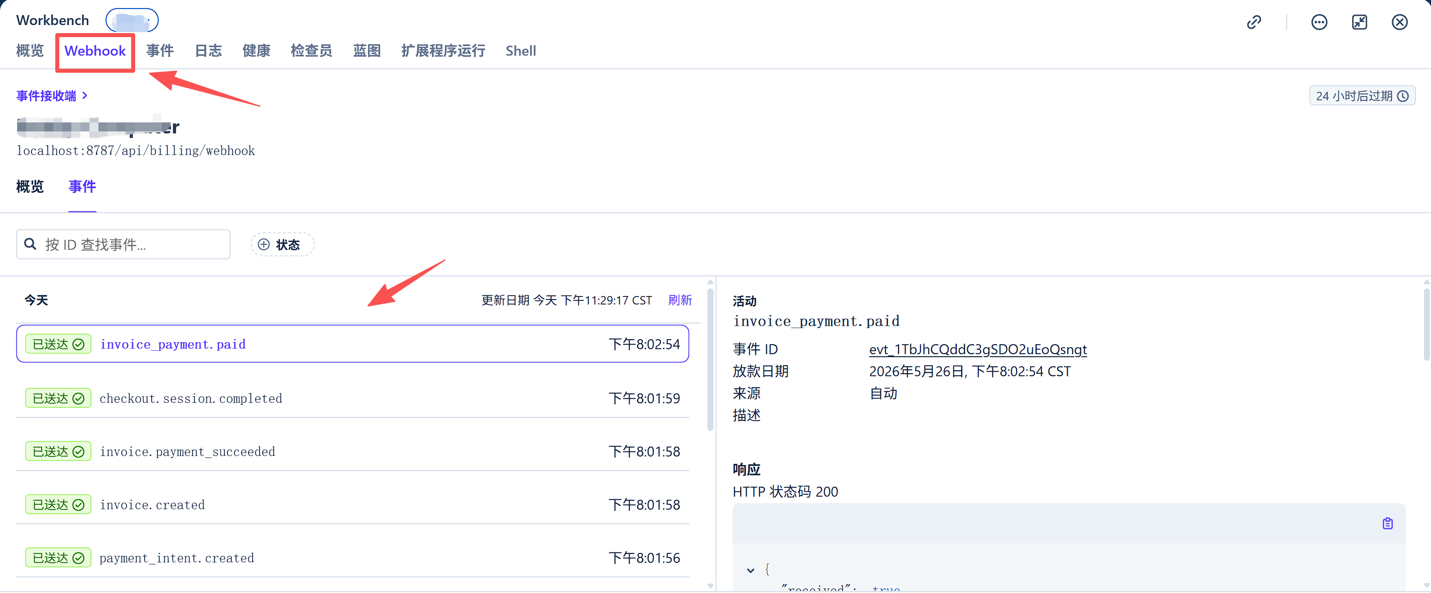1431x593 pixels.
Task: Open the more options ellipsis menu
Action: coord(1319,22)
